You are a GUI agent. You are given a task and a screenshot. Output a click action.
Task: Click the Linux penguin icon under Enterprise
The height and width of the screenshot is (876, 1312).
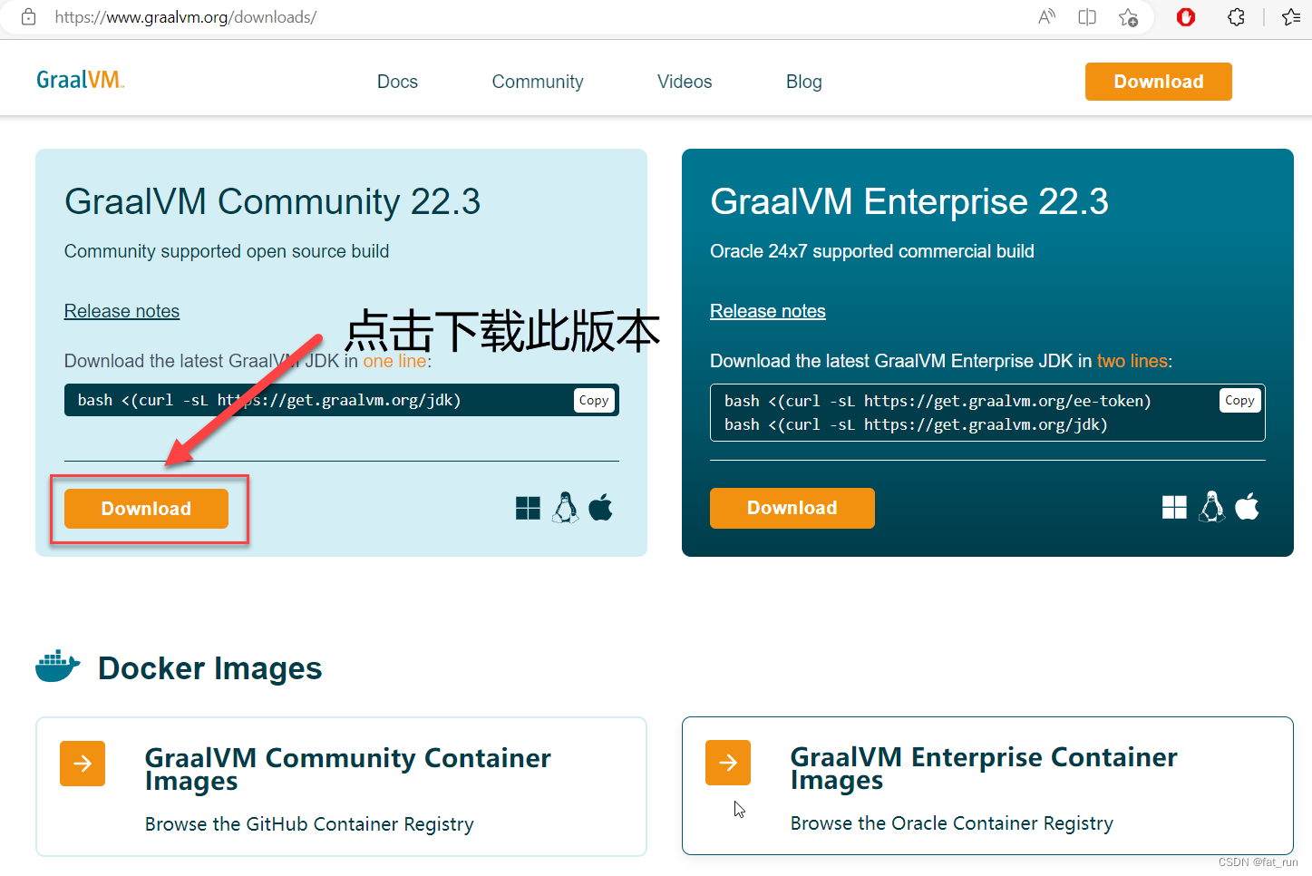tap(1212, 507)
